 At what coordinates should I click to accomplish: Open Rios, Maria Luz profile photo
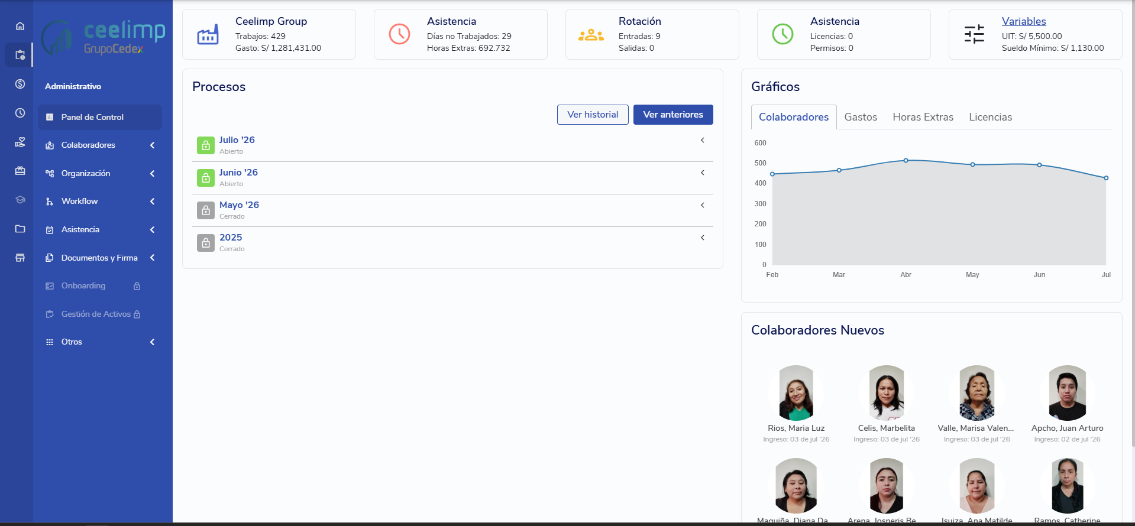[796, 393]
